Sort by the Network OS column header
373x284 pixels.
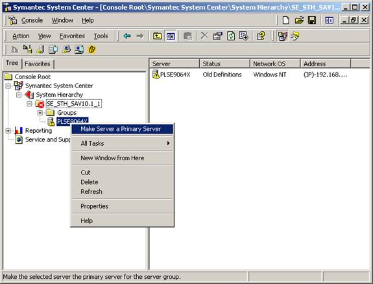point(275,64)
